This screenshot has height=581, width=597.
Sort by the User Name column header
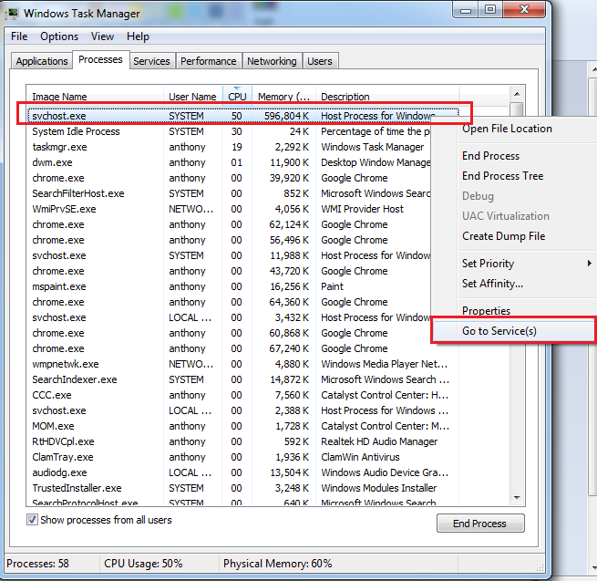pyautogui.click(x=192, y=97)
